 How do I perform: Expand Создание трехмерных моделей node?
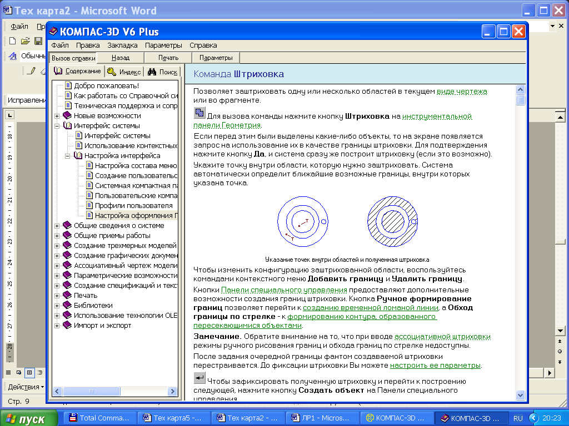coord(57,246)
